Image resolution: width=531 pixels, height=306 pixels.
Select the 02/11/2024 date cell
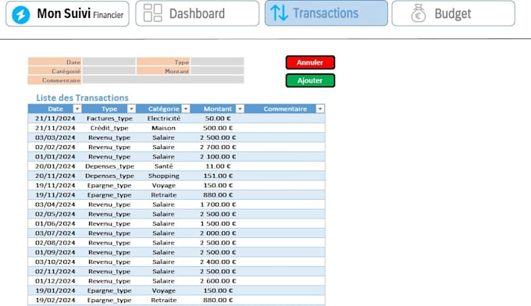click(x=55, y=272)
